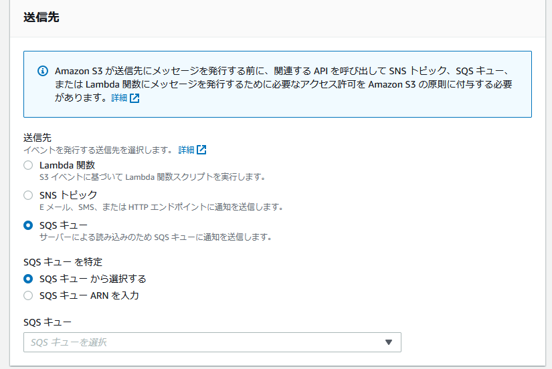552x369 pixels.
Task: Click the サーバーによる読み込み SQS description text
Action: click(x=156, y=237)
